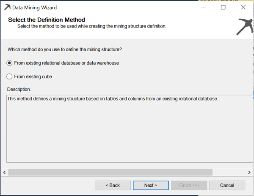Minimize the Data Mining Wizard window
The width and height of the screenshot is (254, 196).
click(x=204, y=7)
